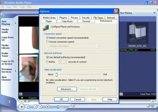The height and width of the screenshot is (112, 158).
Task: Switch to the Media Library tab
Action: coord(49,18)
